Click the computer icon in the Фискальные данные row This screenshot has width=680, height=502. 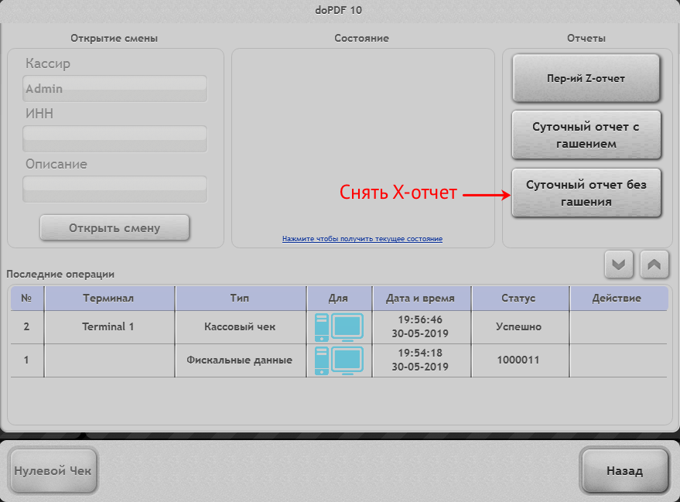click(339, 360)
